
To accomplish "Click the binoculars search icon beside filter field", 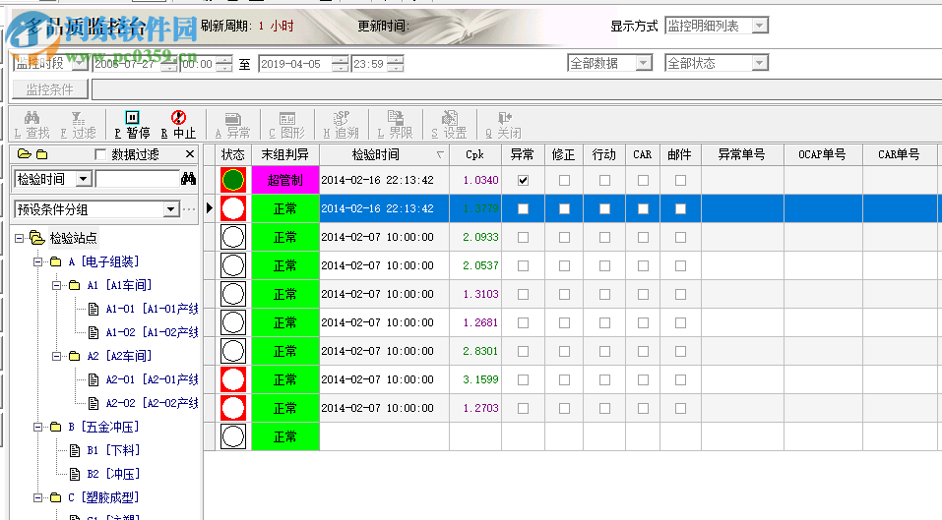I will click(189, 178).
